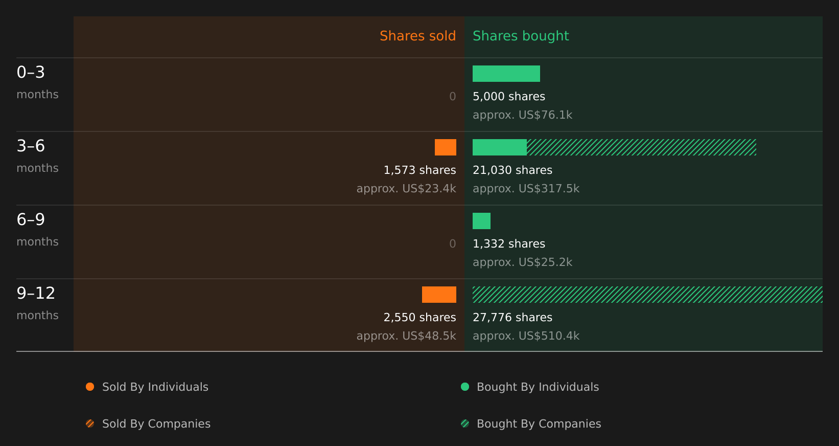
Task: Click the orange Sold By Individuals legend dot
Action: [x=90, y=387]
